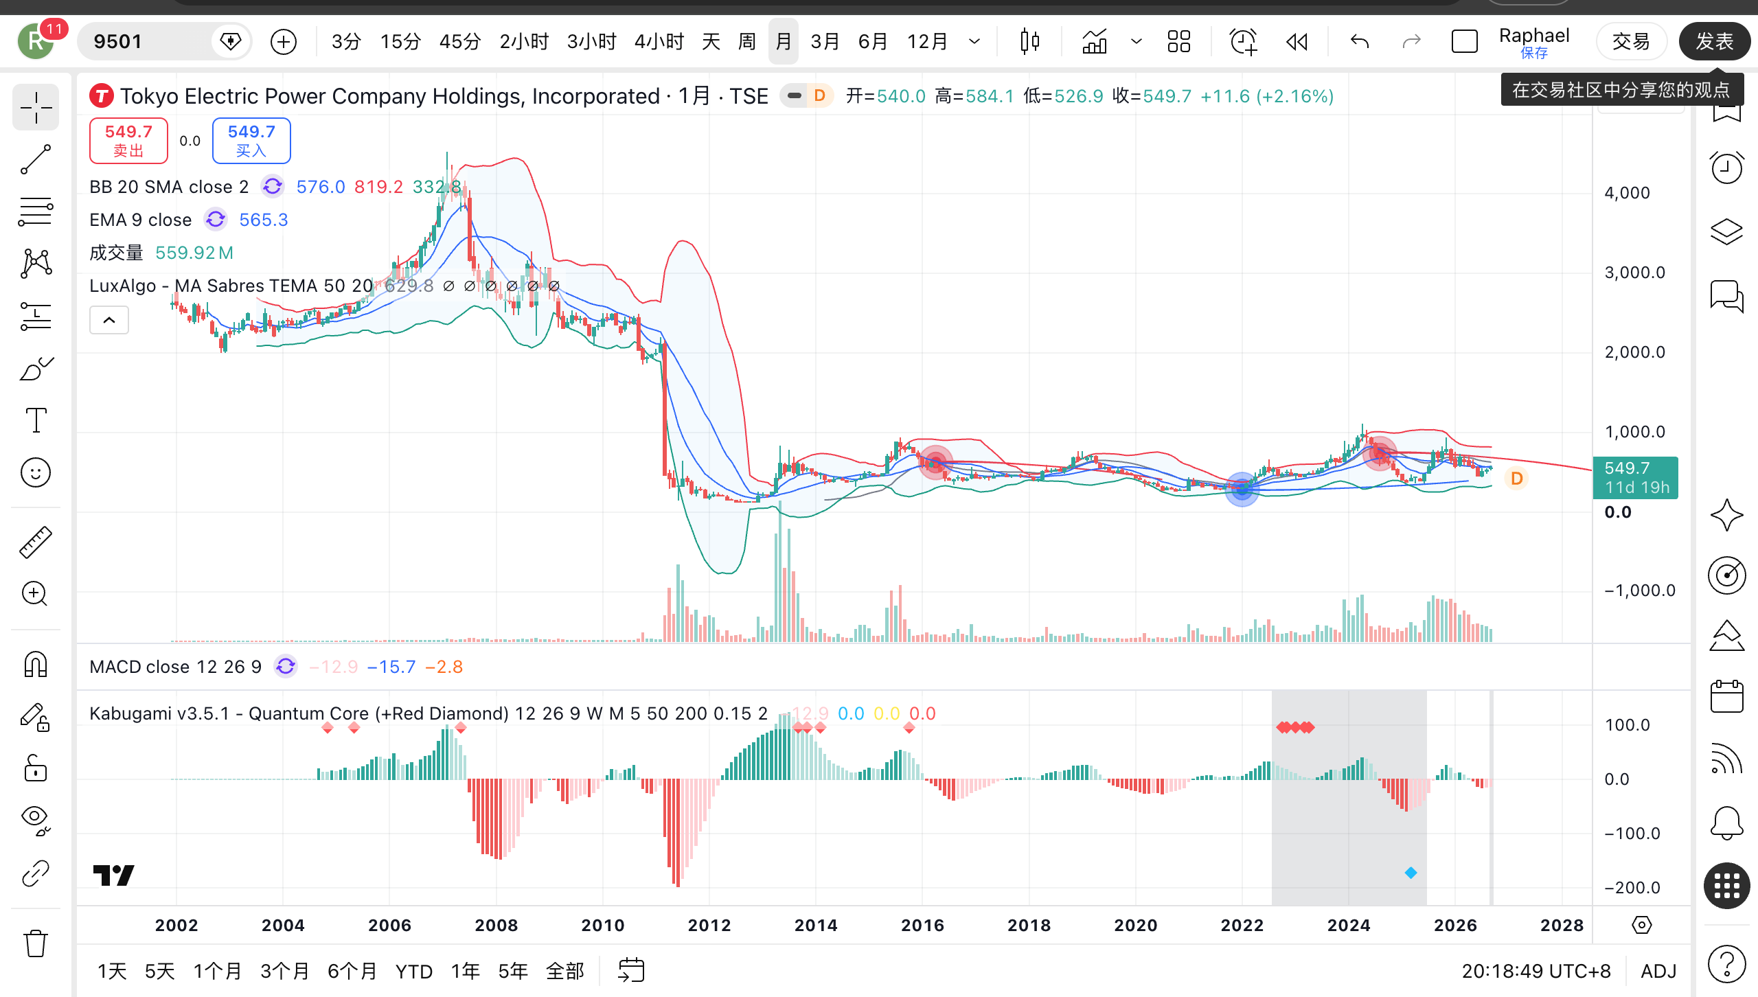Toggle hide all drawings eye icon
Image resolution: width=1758 pixels, height=997 pixels.
(x=36, y=821)
